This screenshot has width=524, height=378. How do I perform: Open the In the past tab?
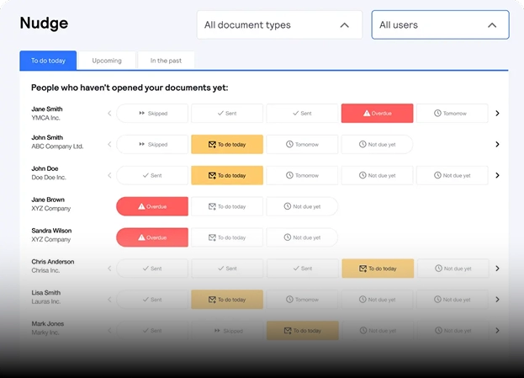tap(166, 61)
